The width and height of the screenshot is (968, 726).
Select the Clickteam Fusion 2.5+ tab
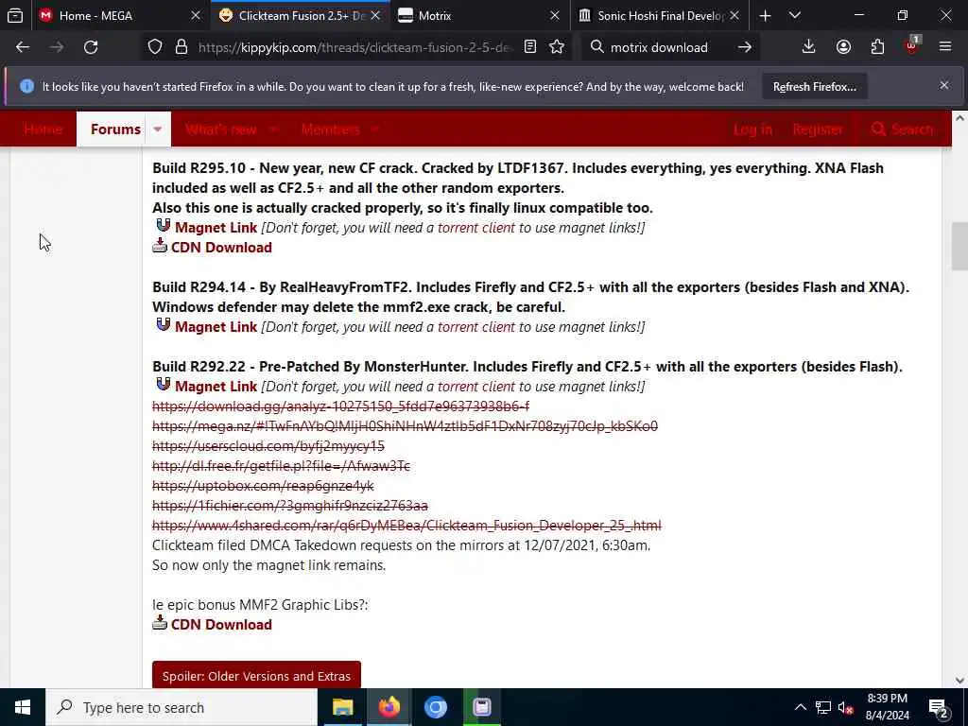302,15
